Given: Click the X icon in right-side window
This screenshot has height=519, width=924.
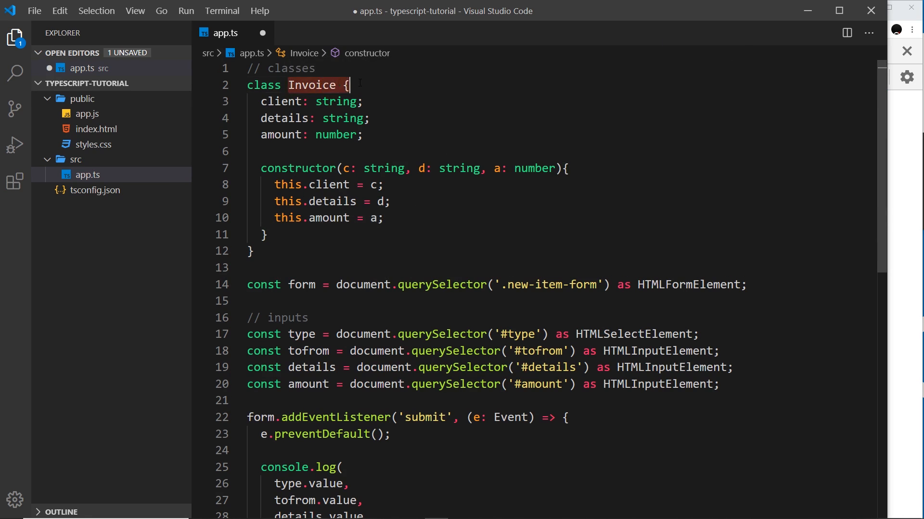Looking at the screenshot, I should 907,50.
